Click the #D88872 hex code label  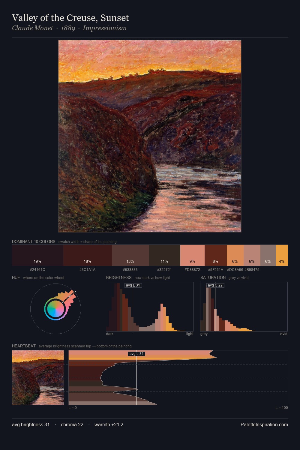coord(192,270)
